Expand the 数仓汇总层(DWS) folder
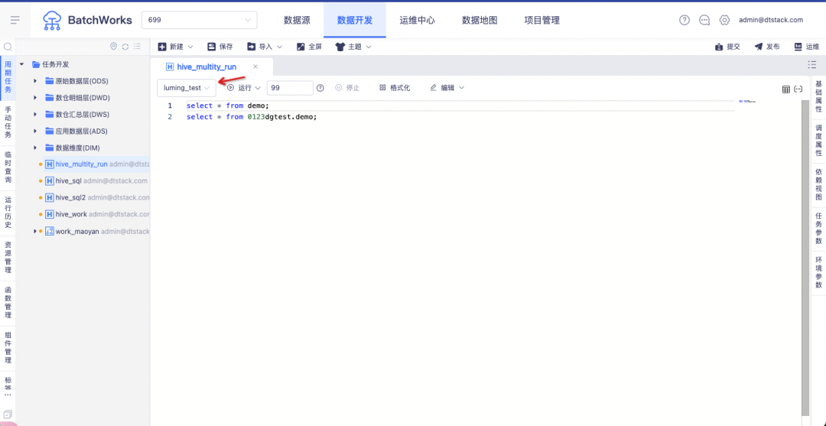 coord(34,114)
